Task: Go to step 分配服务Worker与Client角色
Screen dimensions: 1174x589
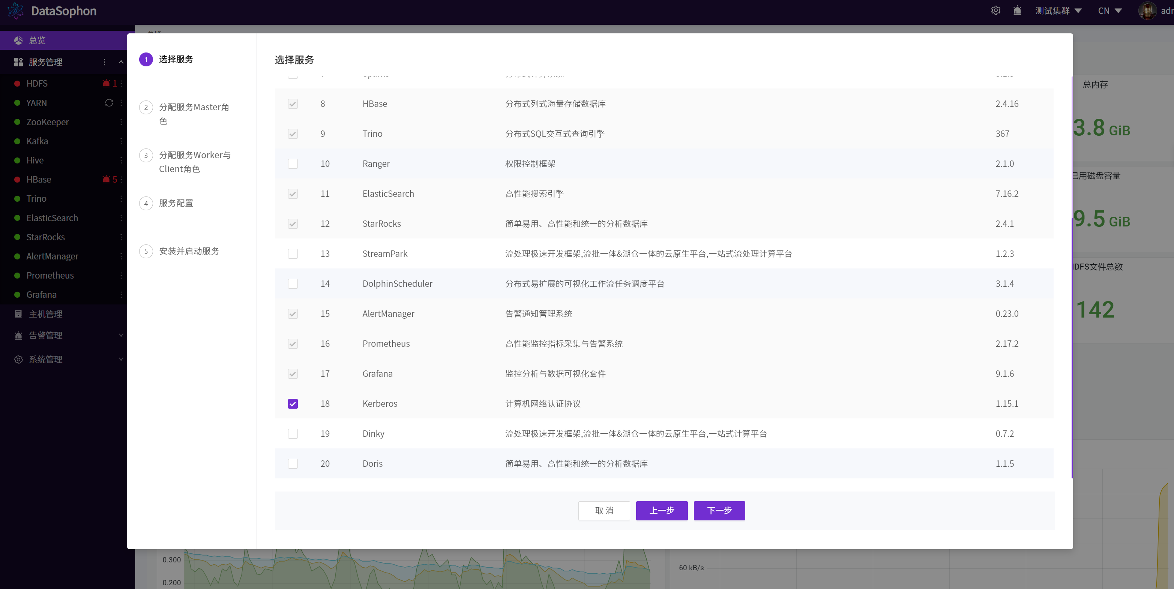Action: pyautogui.click(x=195, y=162)
